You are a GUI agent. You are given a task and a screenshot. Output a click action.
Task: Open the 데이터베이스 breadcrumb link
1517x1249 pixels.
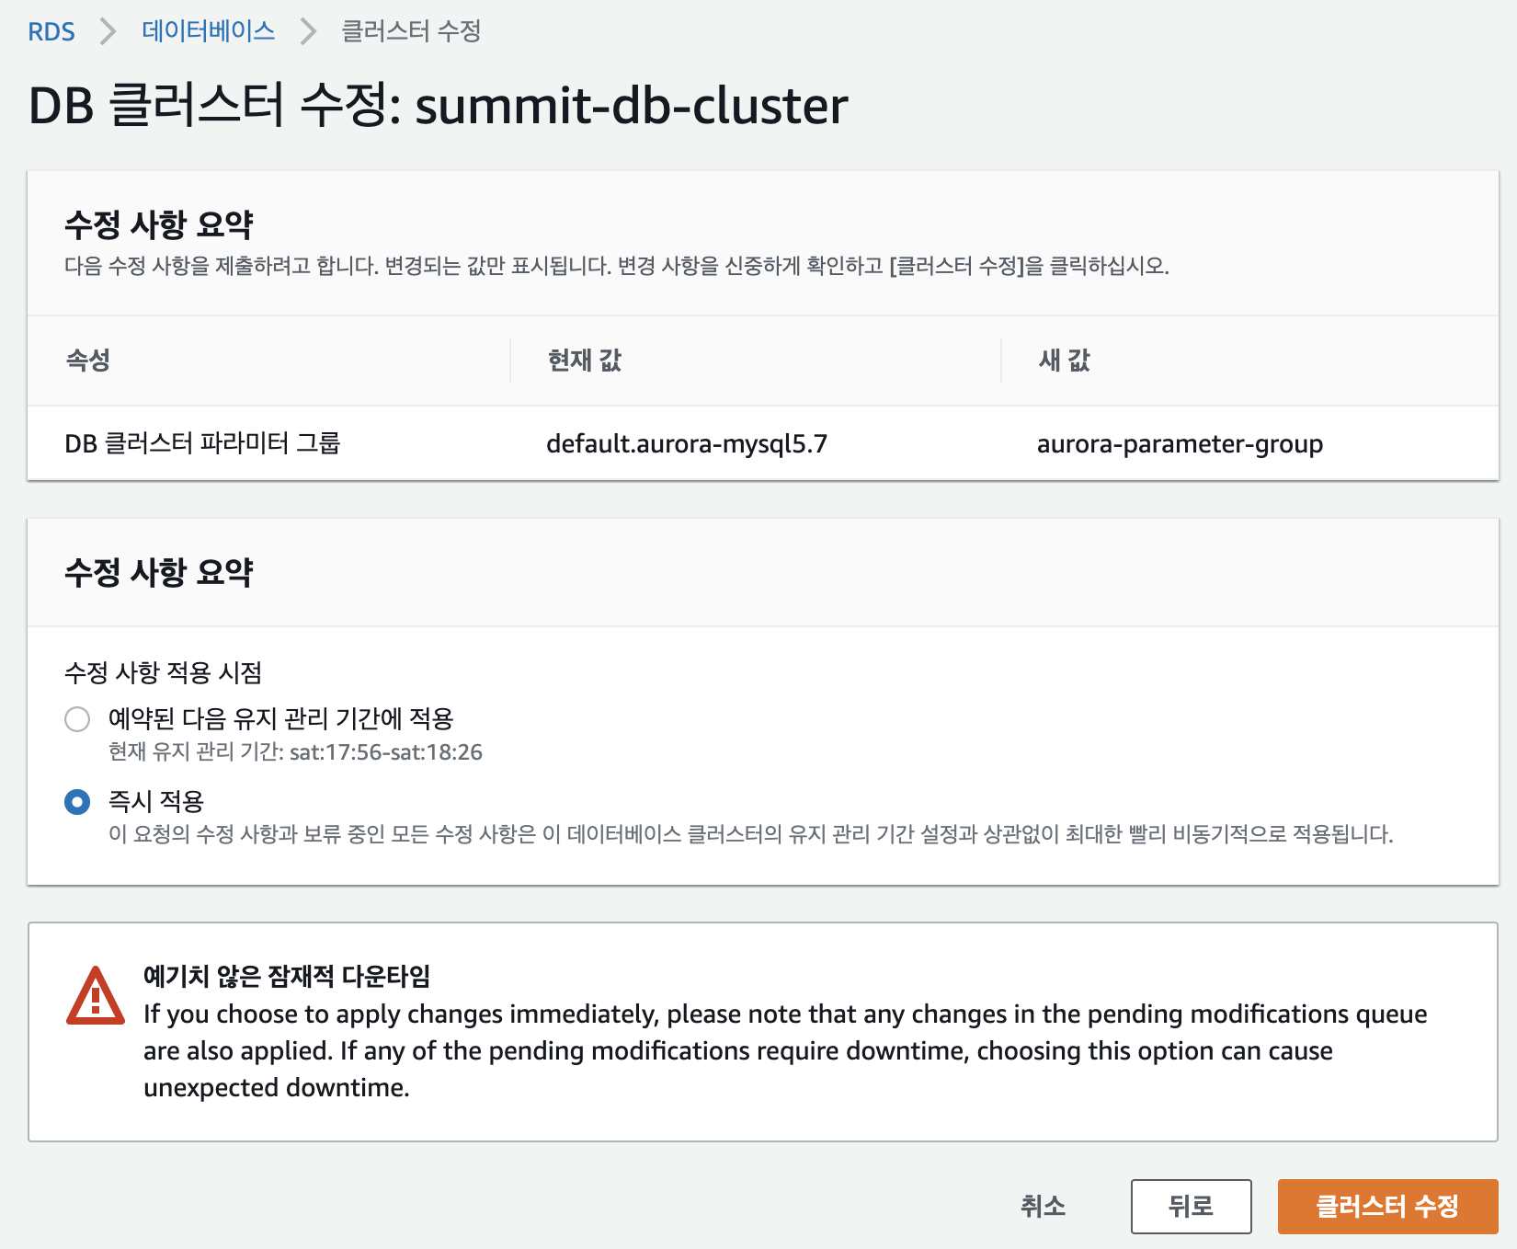[208, 31]
